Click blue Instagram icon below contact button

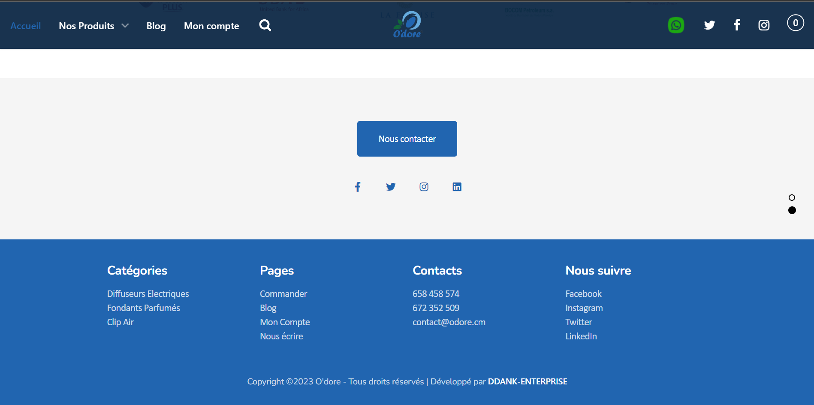click(x=424, y=187)
